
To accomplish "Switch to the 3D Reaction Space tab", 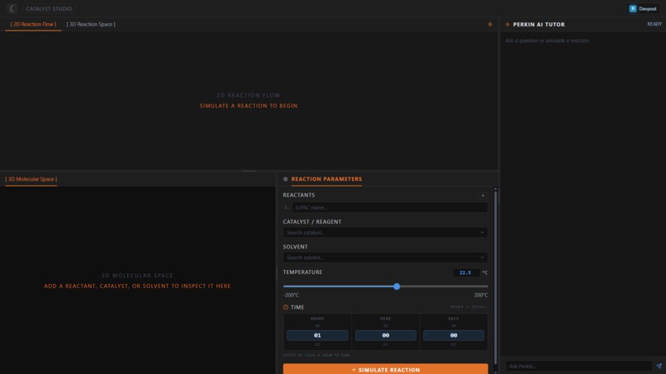I will [x=91, y=24].
